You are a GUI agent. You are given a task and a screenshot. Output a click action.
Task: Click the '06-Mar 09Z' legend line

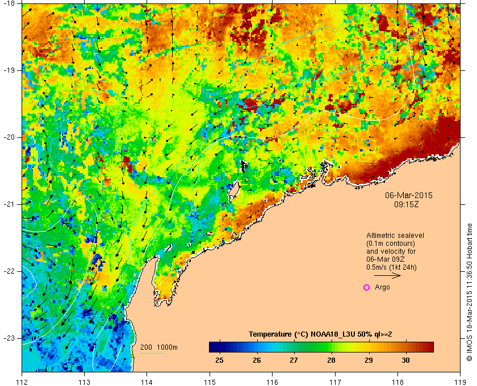point(386,259)
